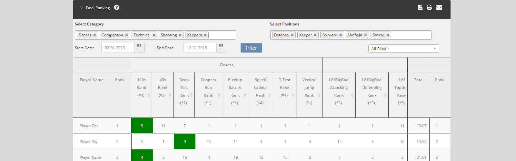Image resolution: width=516 pixels, height=161 pixels.
Task: Click the Start Date input field
Action: tap(118, 48)
